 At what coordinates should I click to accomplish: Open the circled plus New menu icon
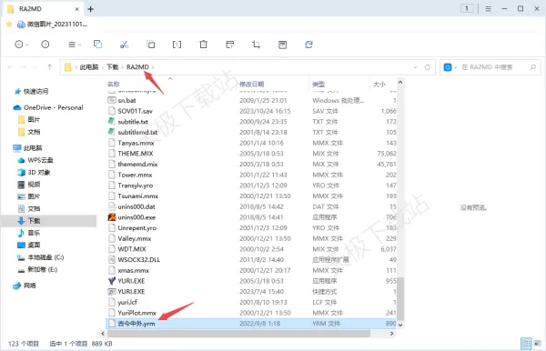[x=19, y=45]
